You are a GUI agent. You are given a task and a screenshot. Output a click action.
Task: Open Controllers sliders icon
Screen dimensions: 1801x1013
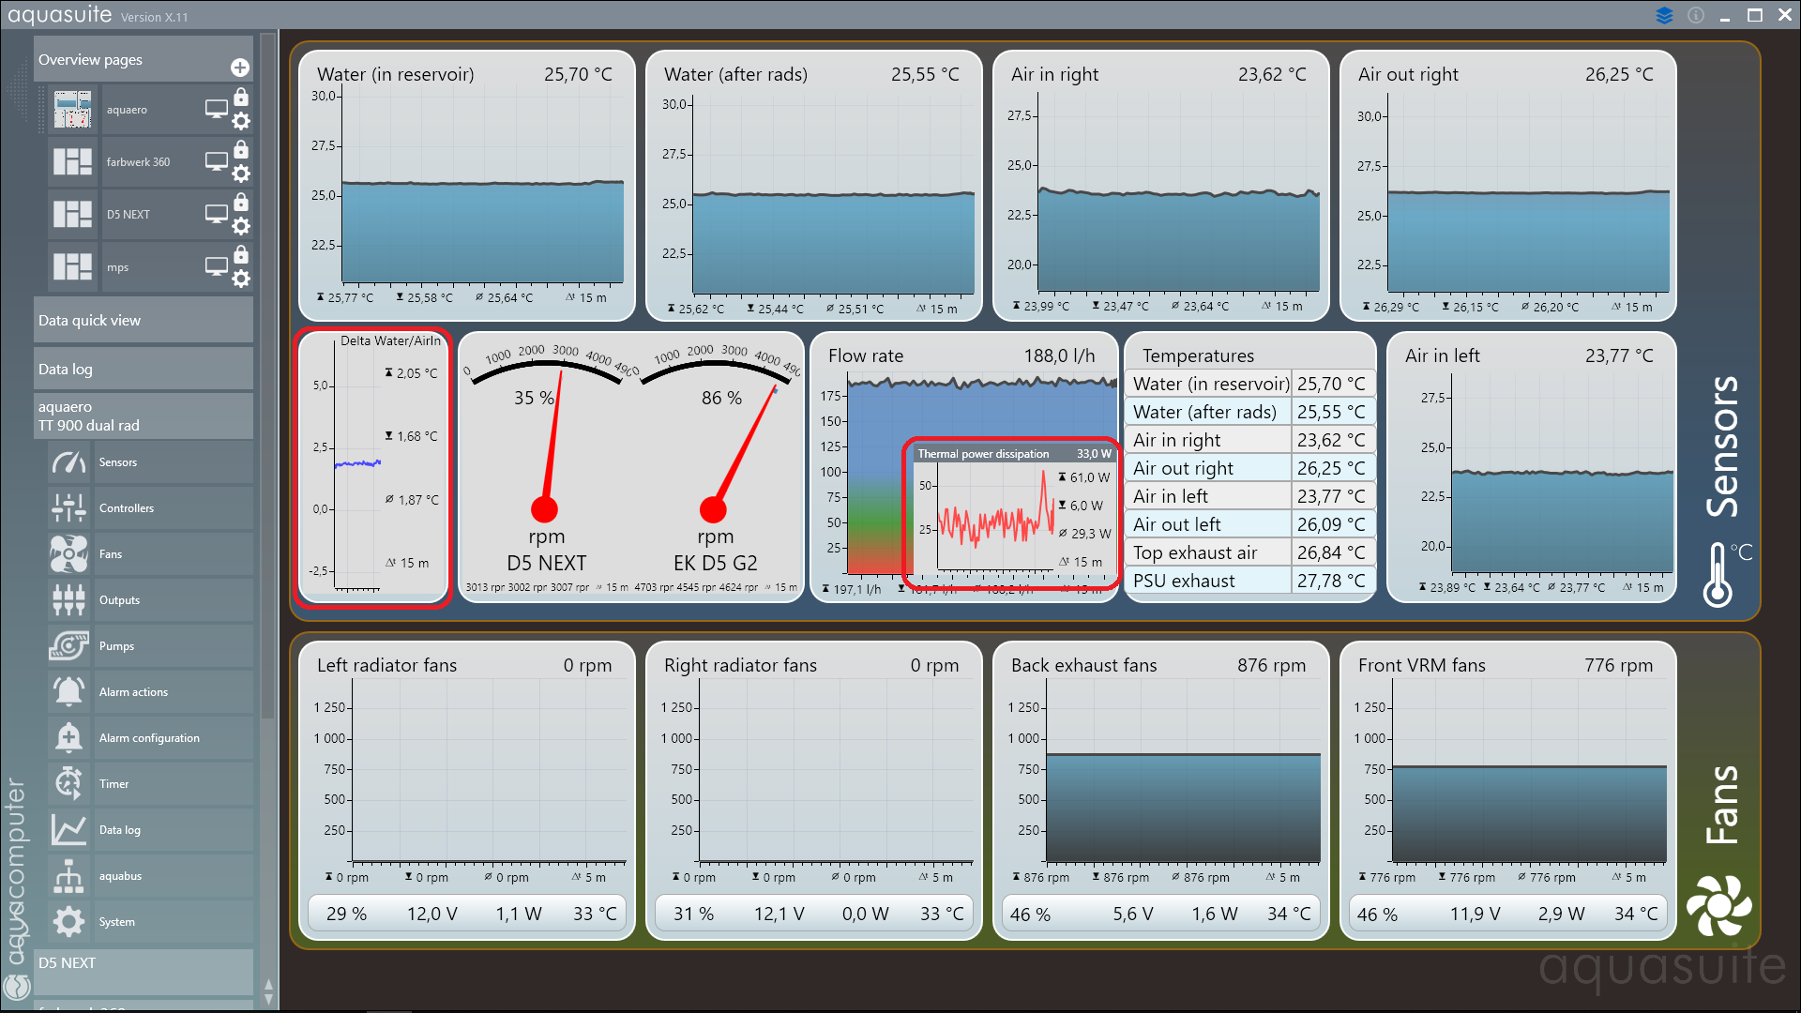pos(68,508)
